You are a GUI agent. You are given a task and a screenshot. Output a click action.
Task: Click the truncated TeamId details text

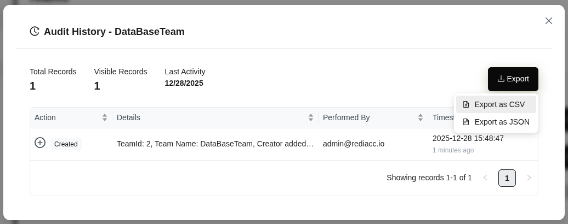(x=215, y=144)
